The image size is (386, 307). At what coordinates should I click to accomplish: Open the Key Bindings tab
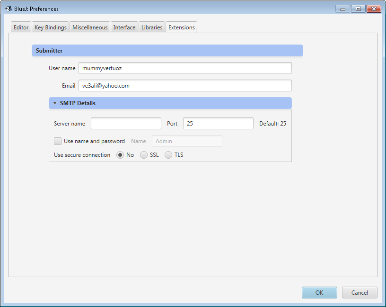(51, 27)
